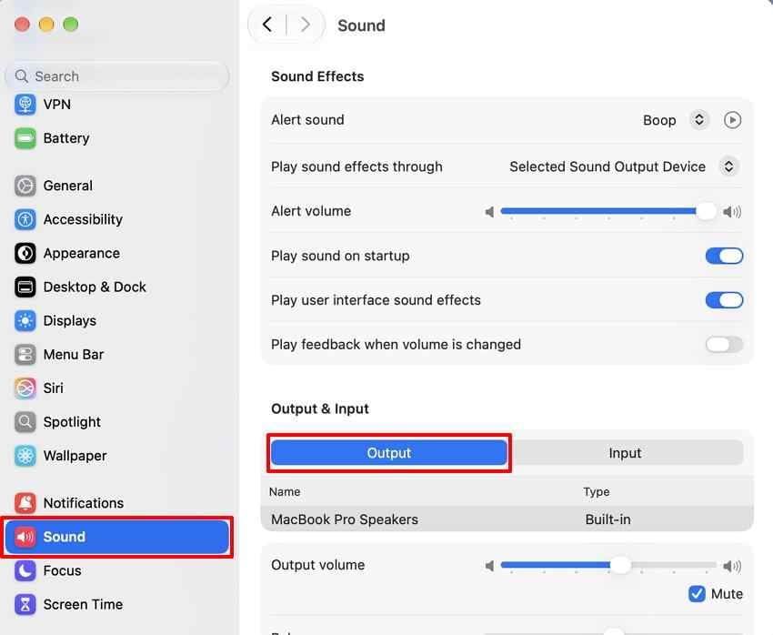Toggle Play sound on startup switch
The width and height of the screenshot is (773, 635).
(724, 256)
